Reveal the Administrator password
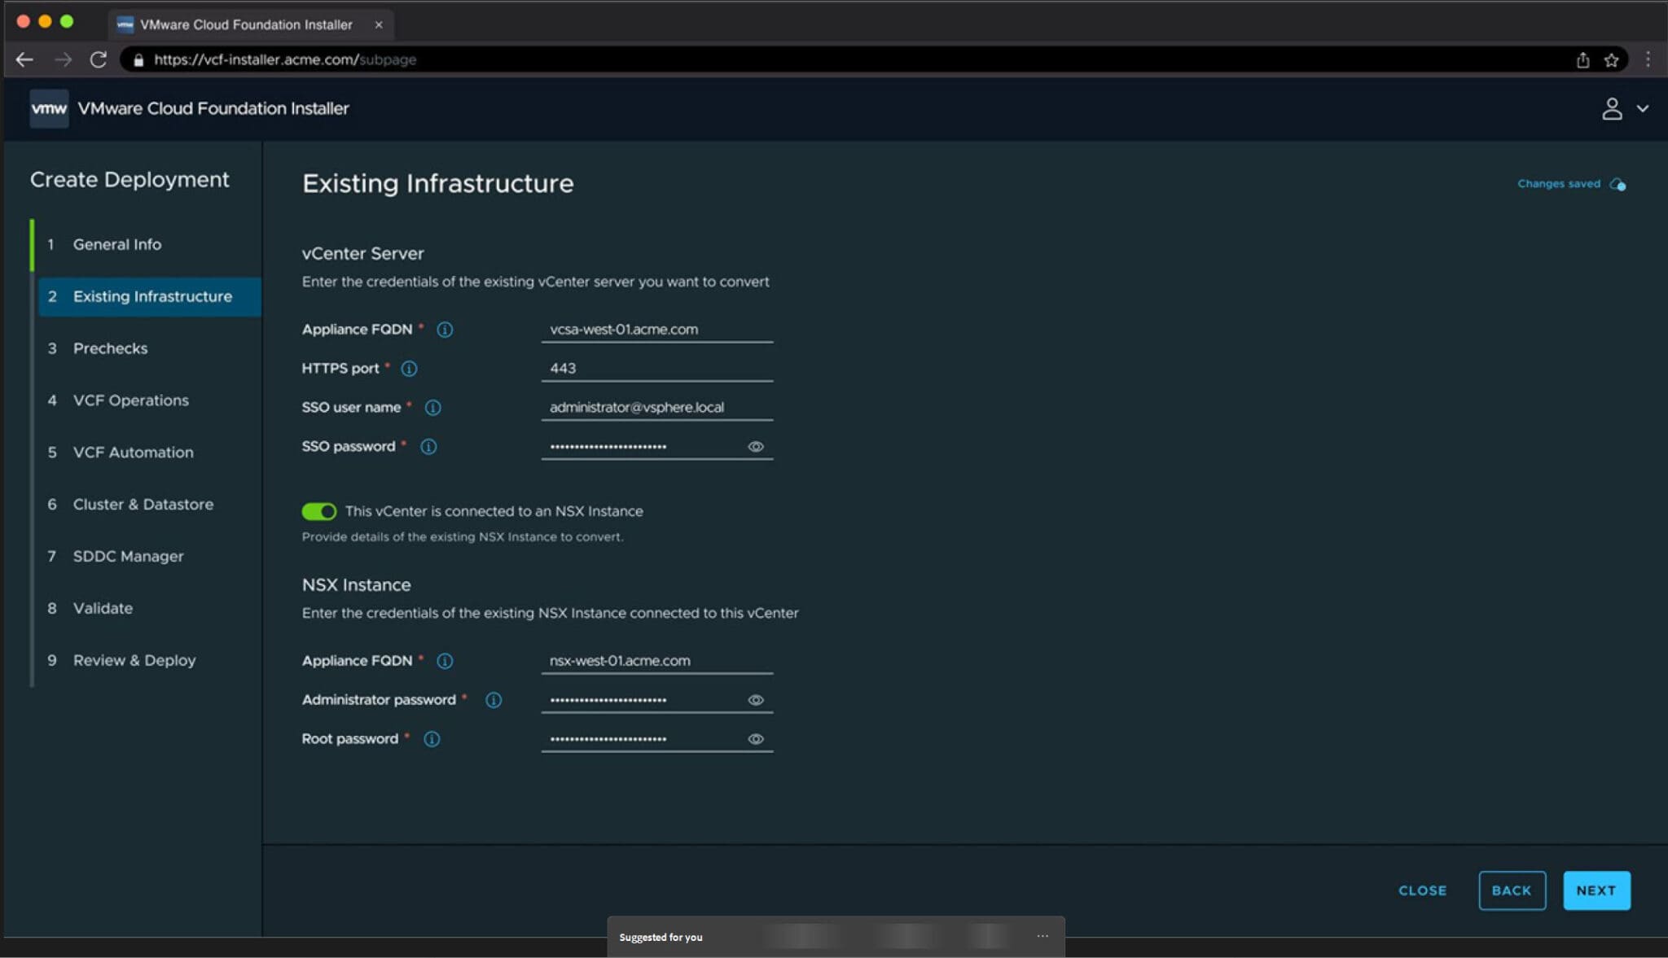 tap(756, 699)
